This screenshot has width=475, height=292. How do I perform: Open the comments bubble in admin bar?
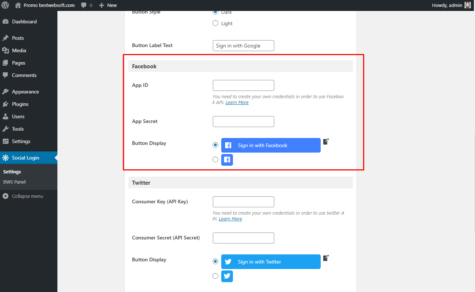coord(84,5)
